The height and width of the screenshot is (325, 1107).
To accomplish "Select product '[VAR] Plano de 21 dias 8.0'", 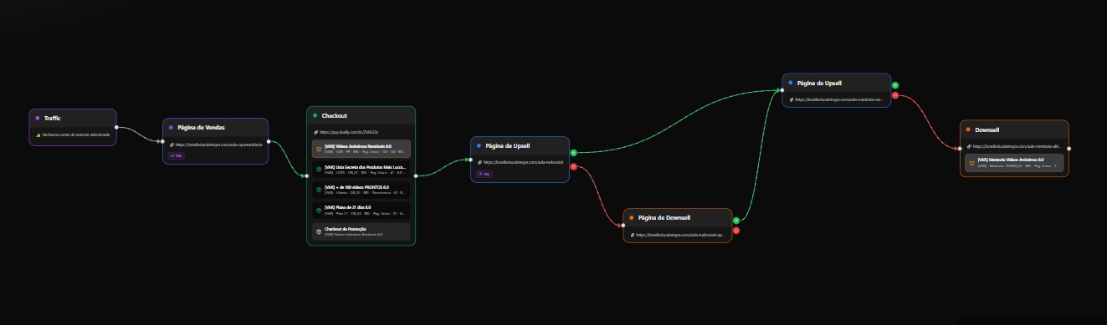I will tap(361, 210).
